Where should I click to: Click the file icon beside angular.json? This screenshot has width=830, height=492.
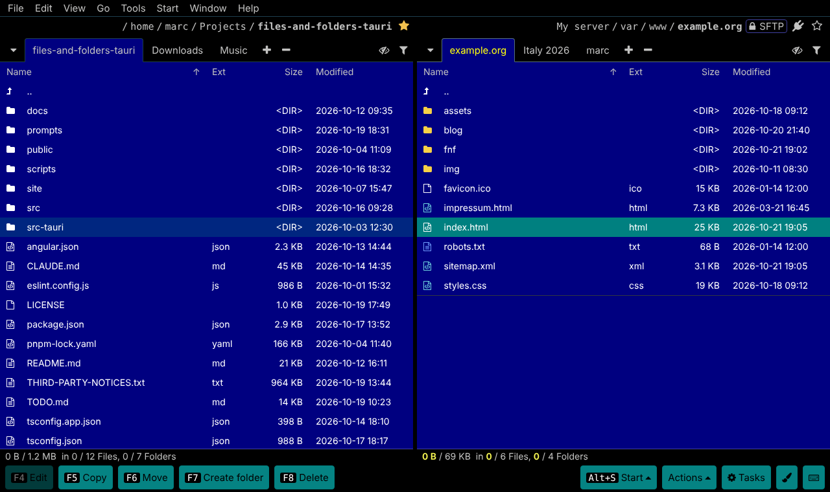tap(10, 247)
